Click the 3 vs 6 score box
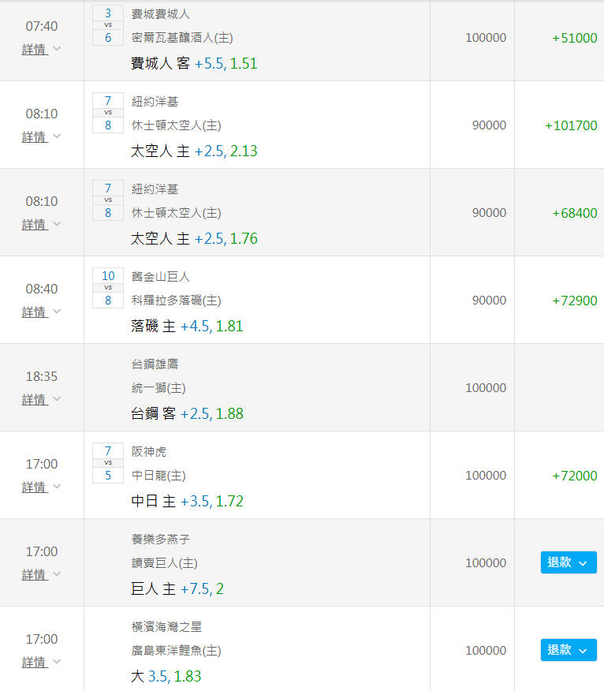604x691 pixels. tap(108, 25)
